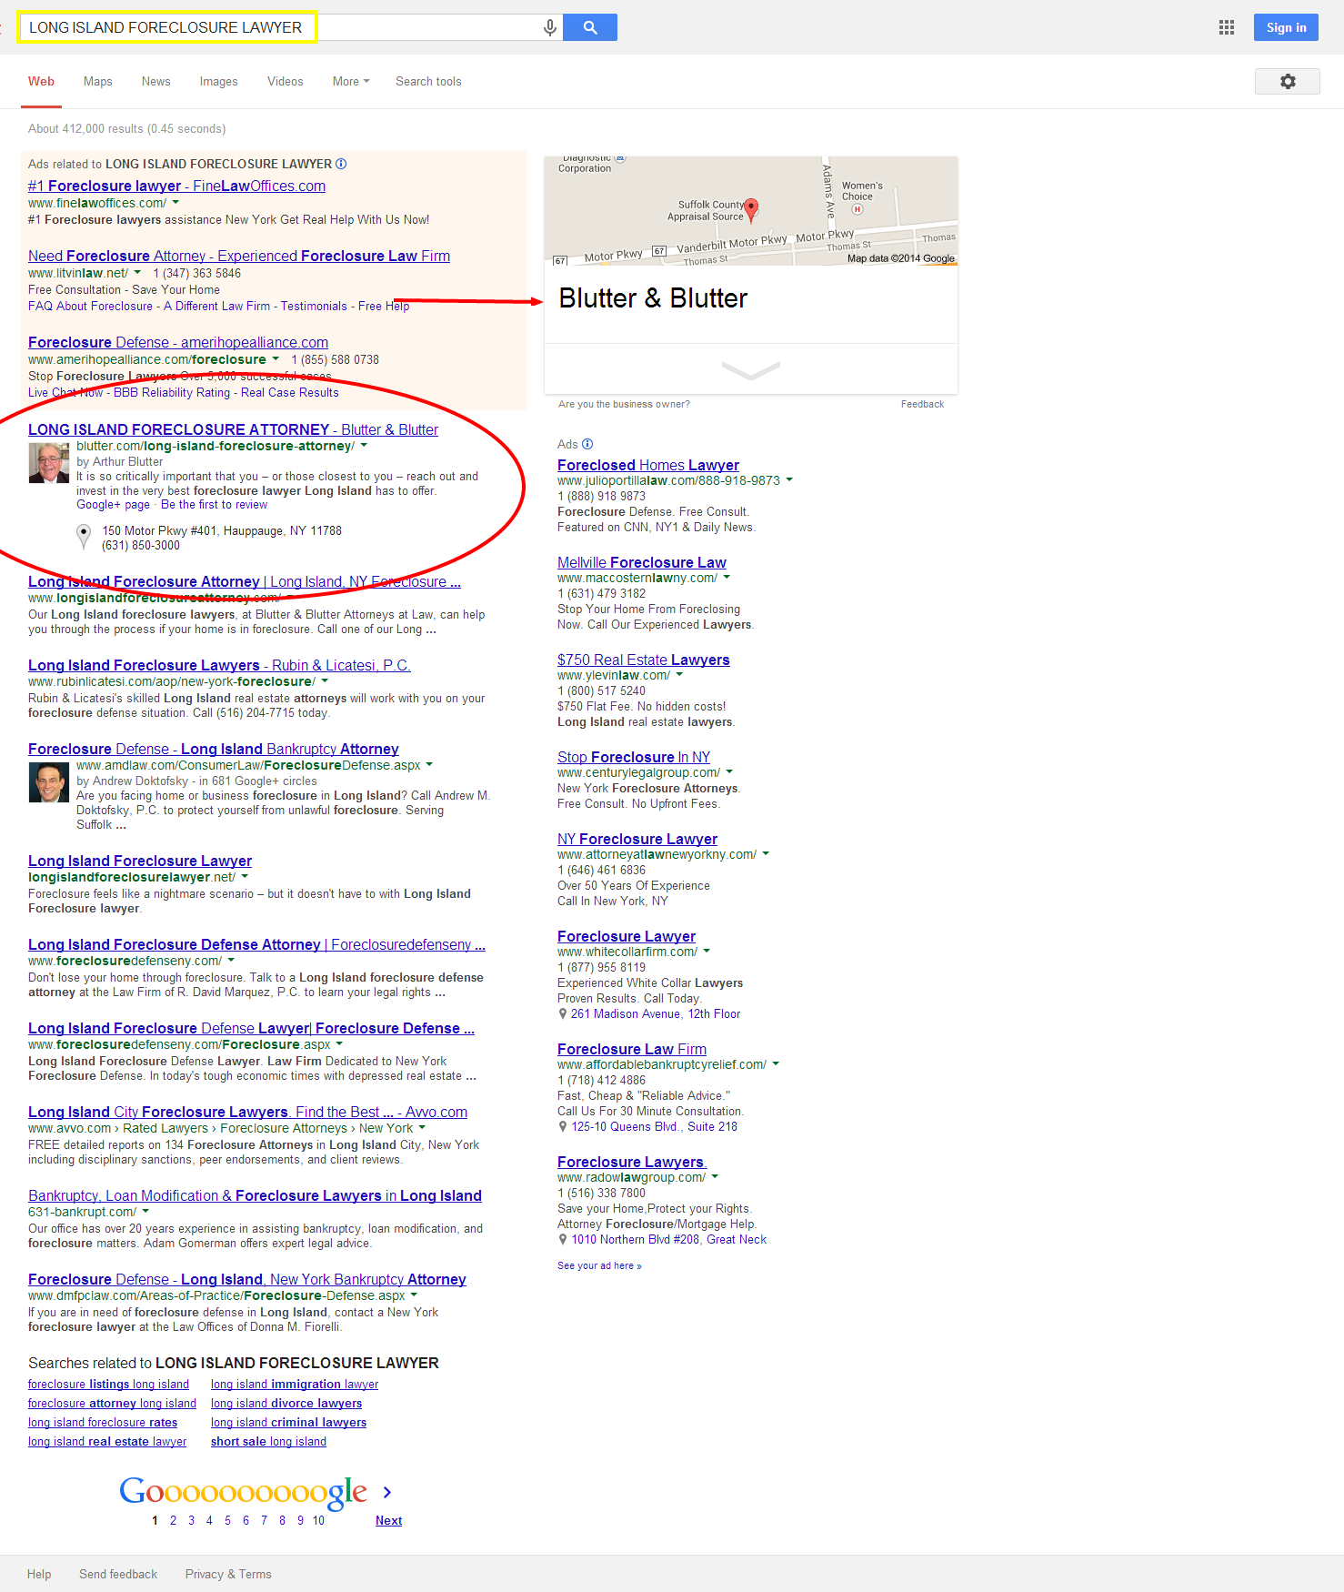
Task: Click the pin icon next to 125-10 Queens Blvd
Action: tap(563, 1126)
